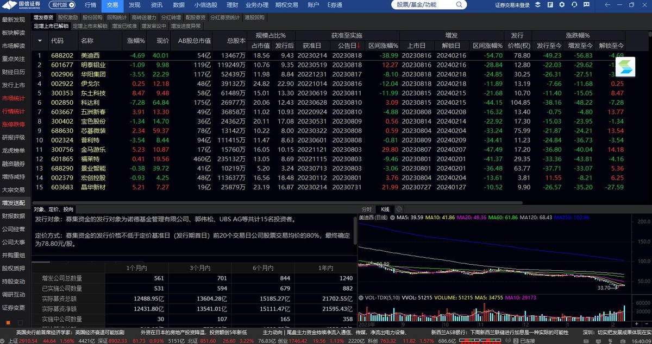Expand the table column menu arrow left of 代码
The image size is (652, 344).
pyautogui.click(x=40, y=41)
